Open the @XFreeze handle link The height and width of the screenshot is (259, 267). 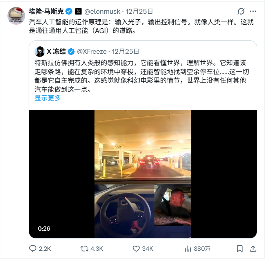92,51
